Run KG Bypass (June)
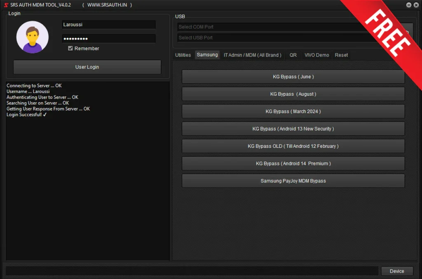The image size is (422, 279). coord(293,77)
